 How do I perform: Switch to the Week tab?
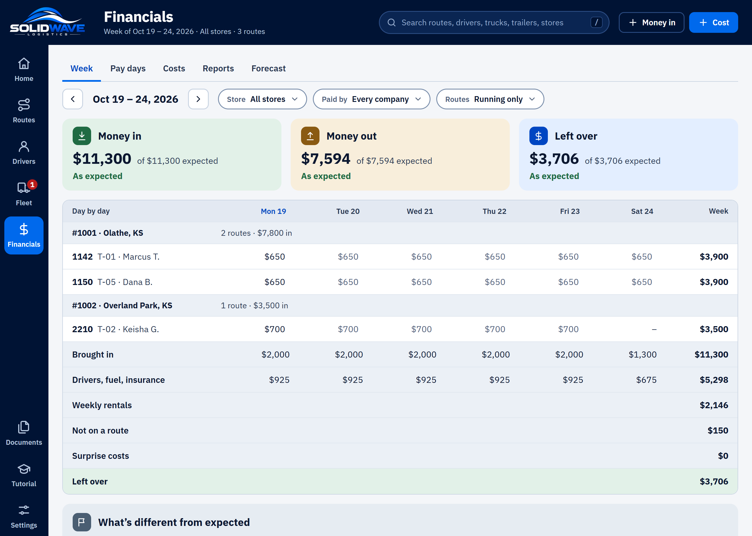[82, 68]
